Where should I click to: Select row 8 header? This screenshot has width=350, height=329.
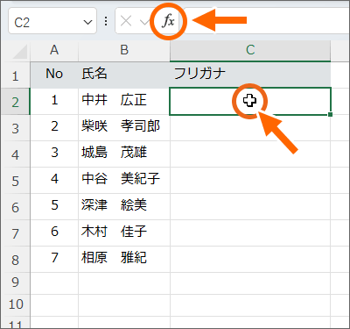[x=15, y=260]
